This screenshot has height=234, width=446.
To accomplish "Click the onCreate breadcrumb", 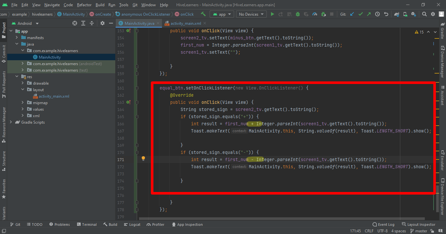I will (x=100, y=14).
